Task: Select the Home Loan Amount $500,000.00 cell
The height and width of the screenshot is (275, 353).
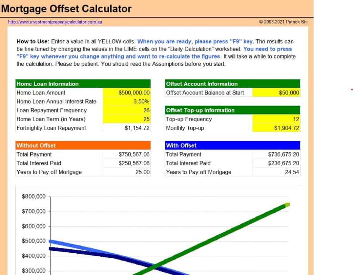Action: pyautogui.click(x=127, y=93)
